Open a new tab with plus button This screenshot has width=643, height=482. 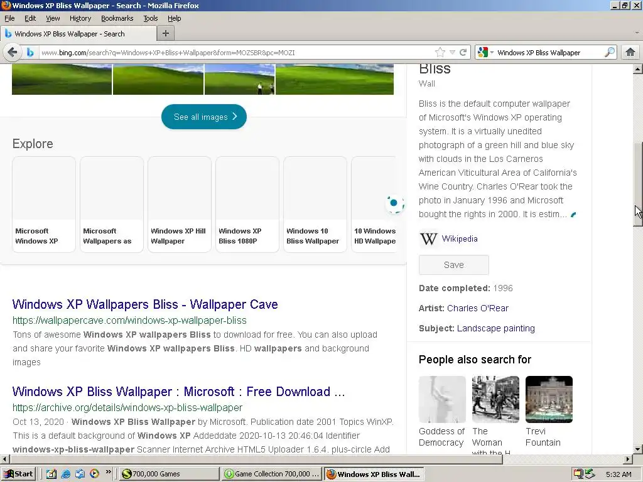[166, 34]
